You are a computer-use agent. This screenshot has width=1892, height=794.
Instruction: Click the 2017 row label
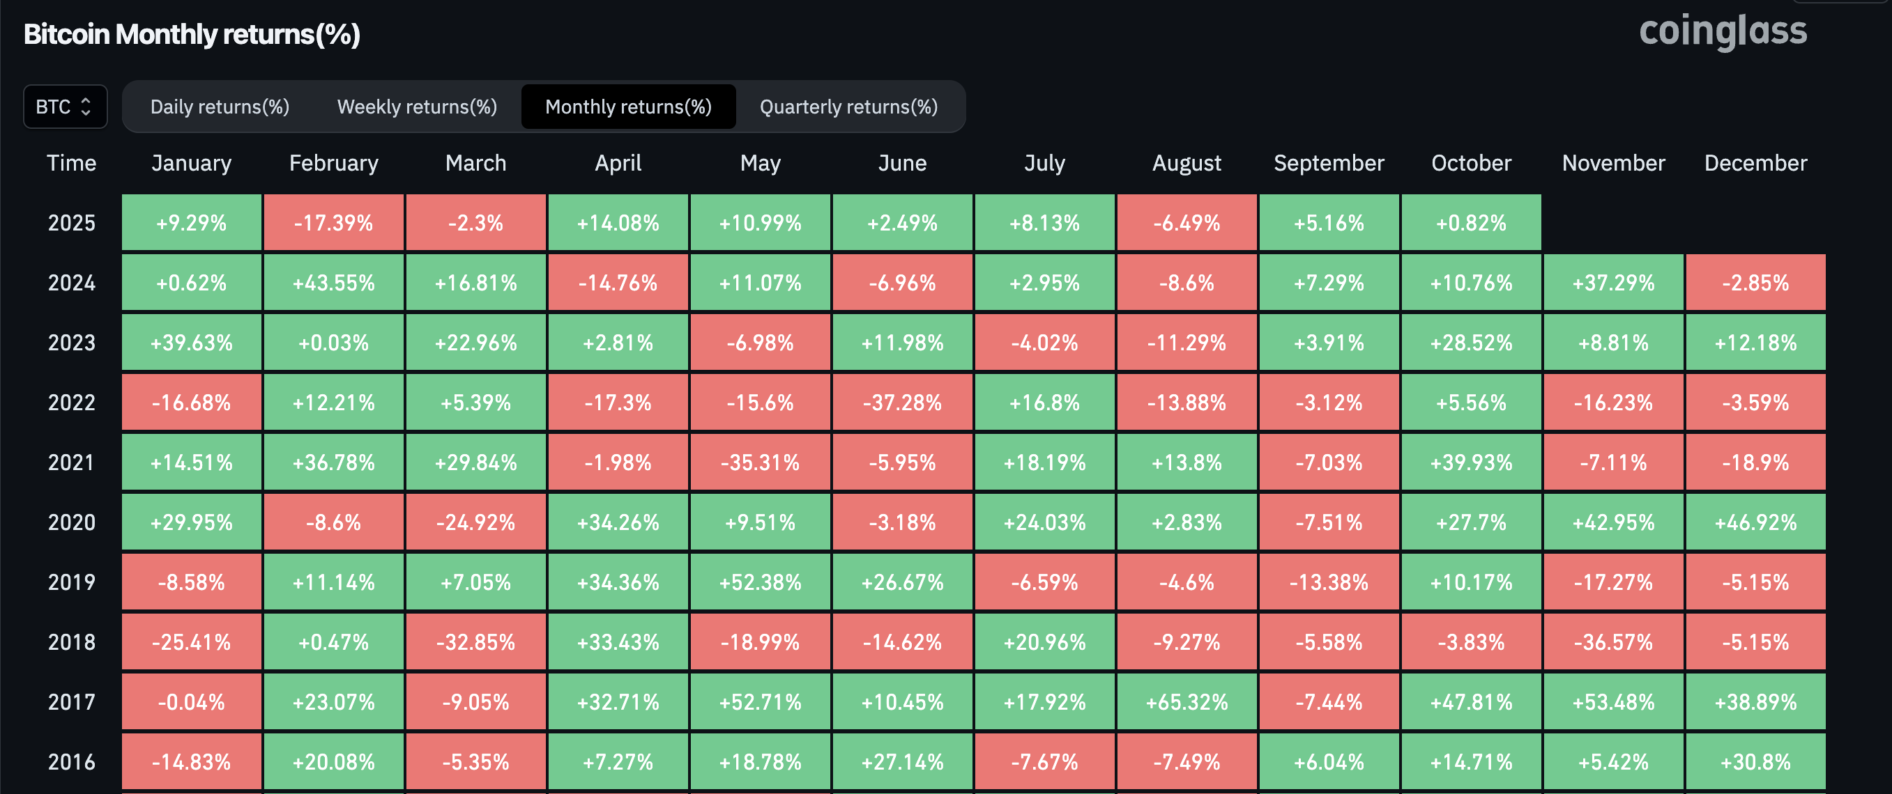tap(71, 702)
